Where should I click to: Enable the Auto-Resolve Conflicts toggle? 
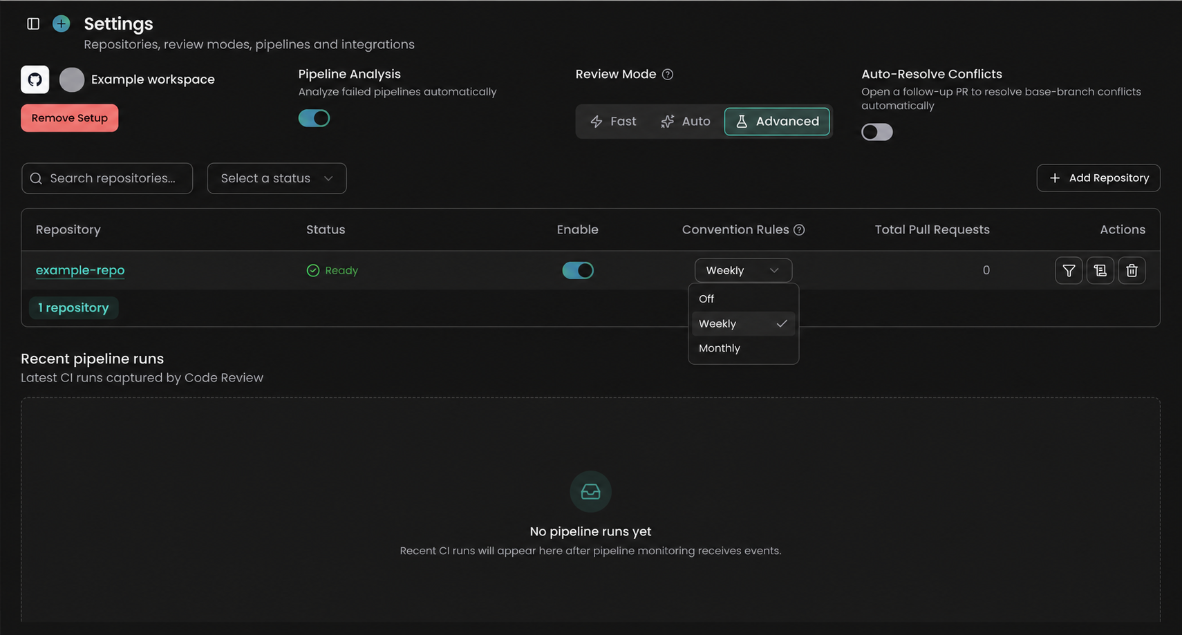point(877,132)
